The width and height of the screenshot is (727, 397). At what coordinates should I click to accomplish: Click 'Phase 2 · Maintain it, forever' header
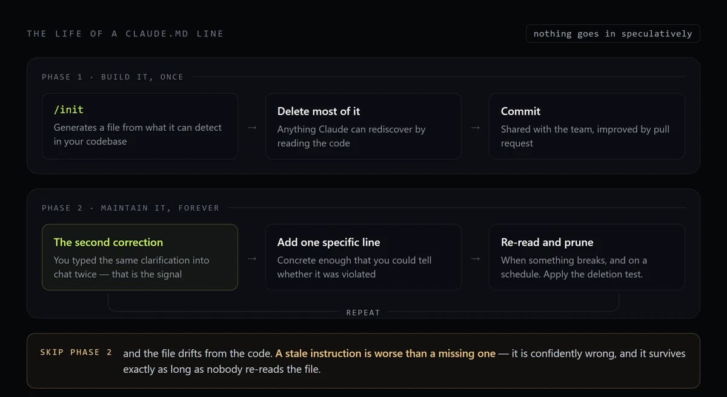(130, 208)
